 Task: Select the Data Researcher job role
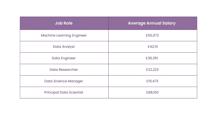(x=64, y=70)
